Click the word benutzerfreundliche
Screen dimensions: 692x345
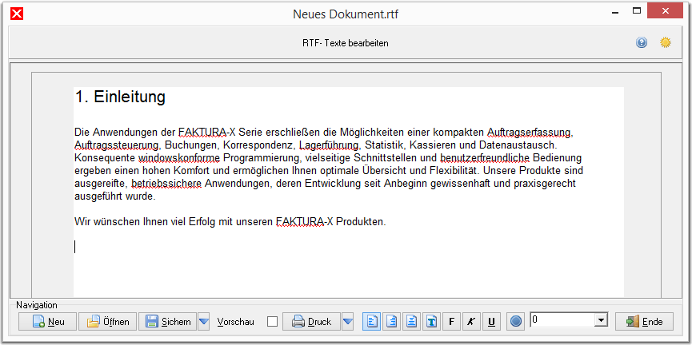(484, 158)
